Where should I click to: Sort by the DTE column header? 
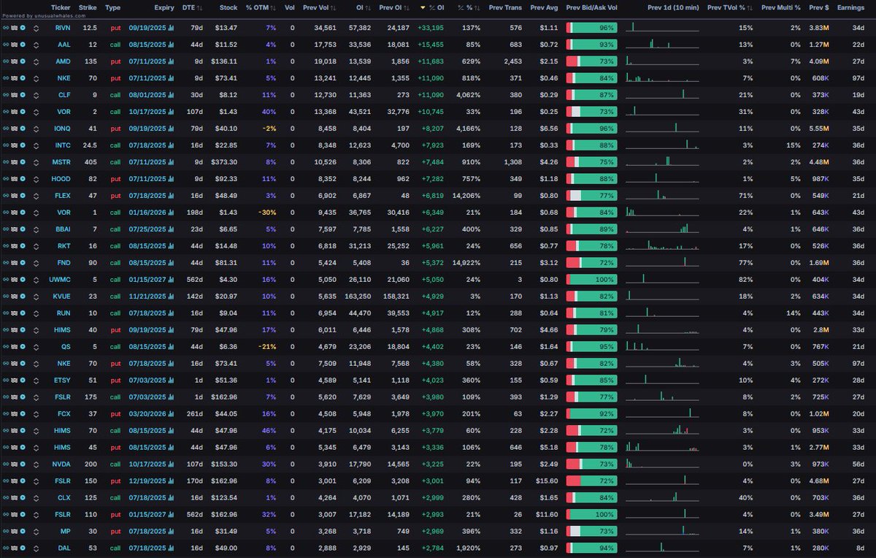pyautogui.click(x=191, y=7)
